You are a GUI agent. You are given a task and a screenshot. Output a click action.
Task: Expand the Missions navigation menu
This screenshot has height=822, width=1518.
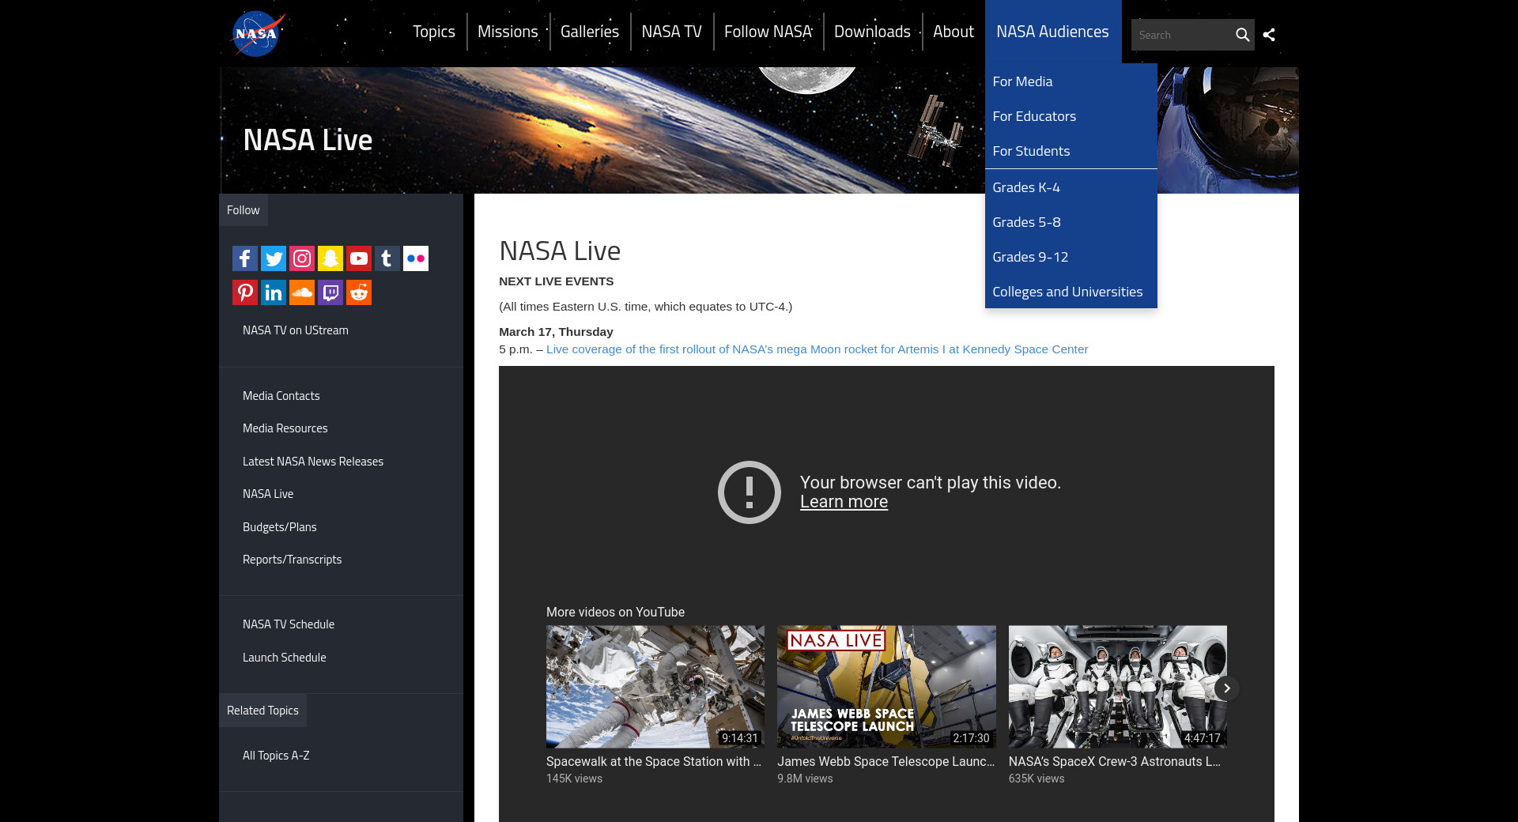tap(508, 32)
